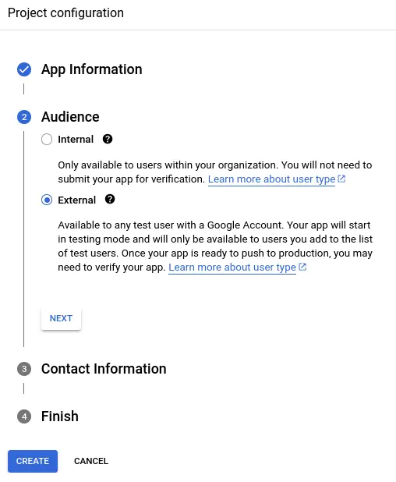Click text 'Only available to users within your organization'

coord(168,165)
